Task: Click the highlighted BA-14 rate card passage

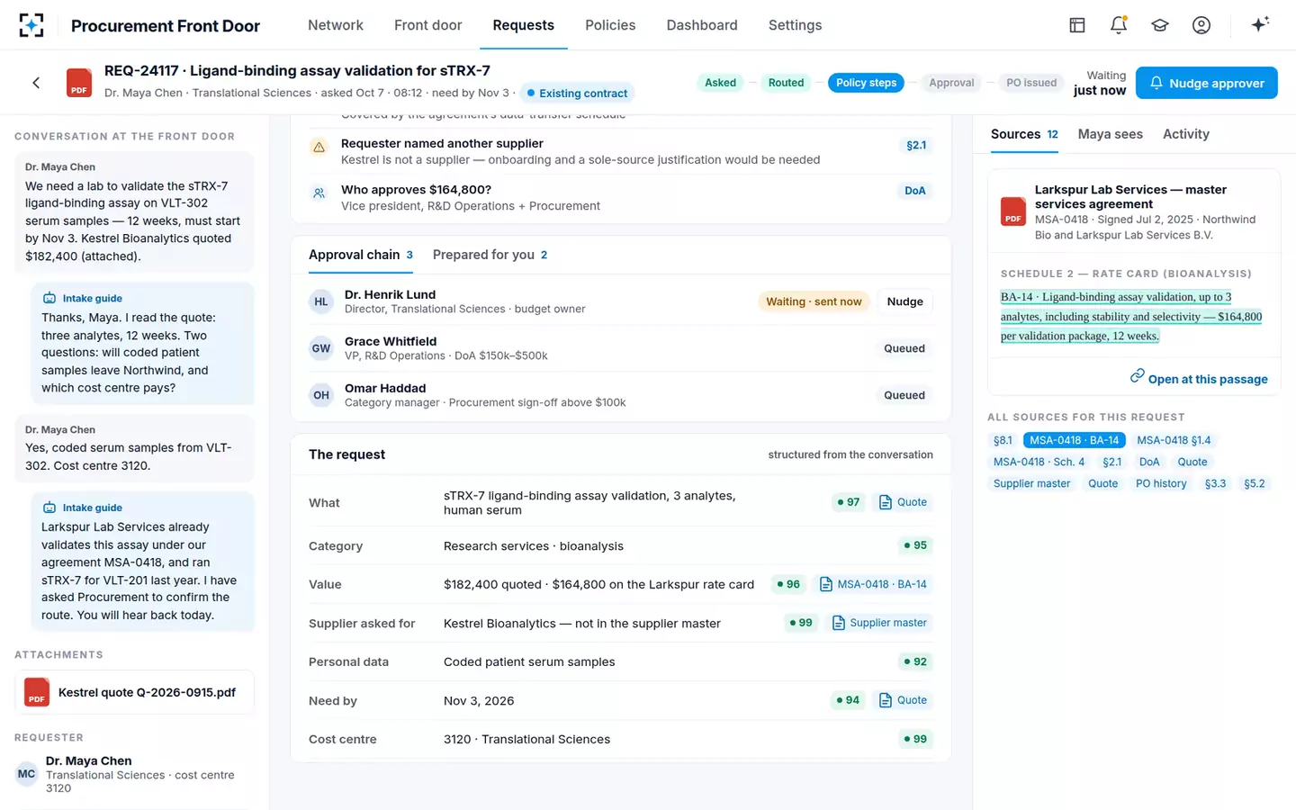Action: coord(1131,316)
